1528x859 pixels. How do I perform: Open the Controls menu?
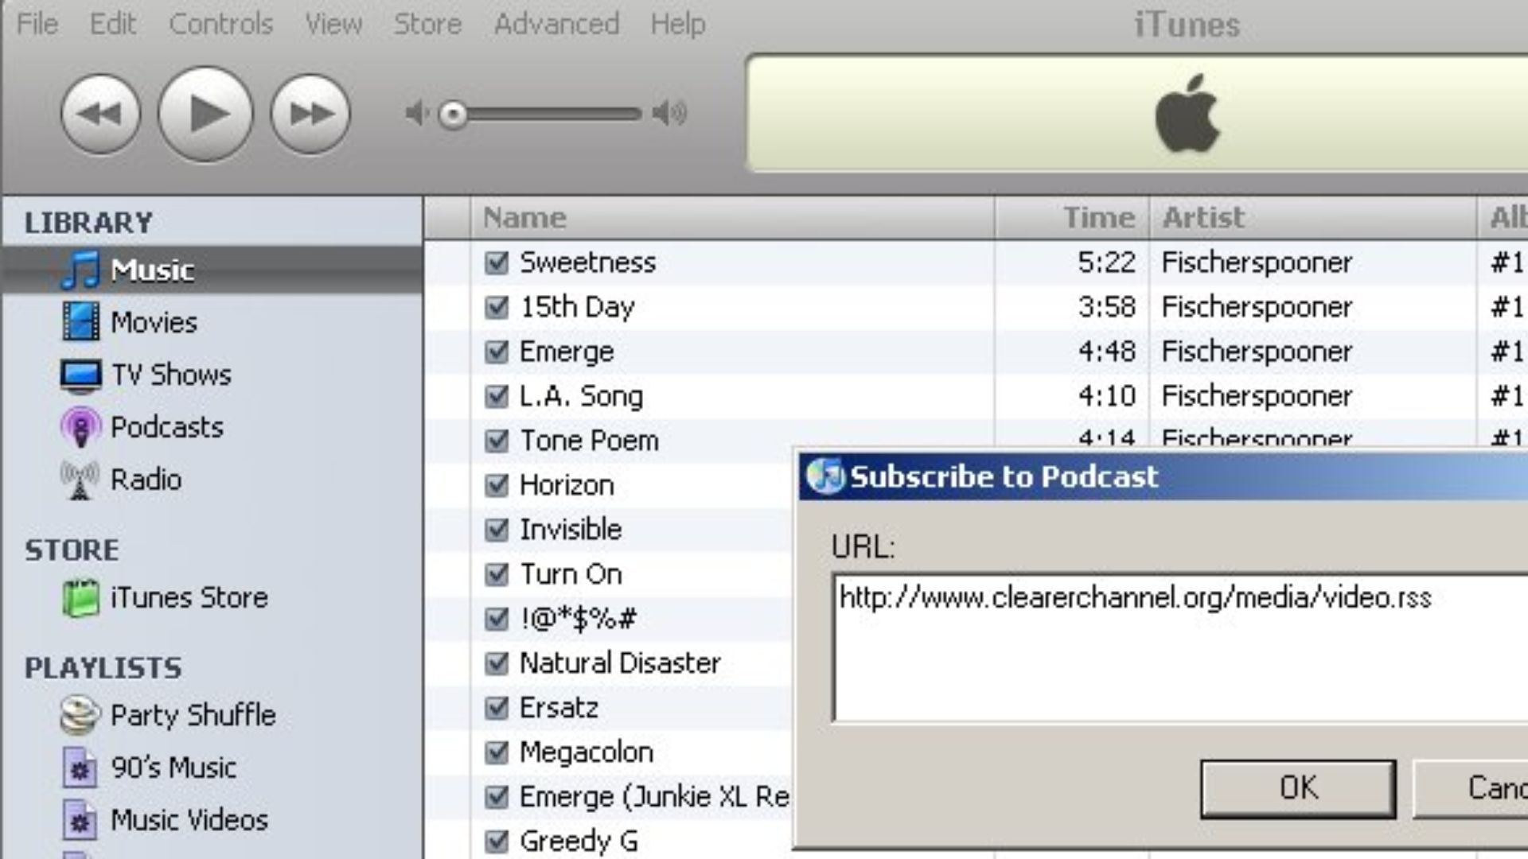pyautogui.click(x=220, y=23)
